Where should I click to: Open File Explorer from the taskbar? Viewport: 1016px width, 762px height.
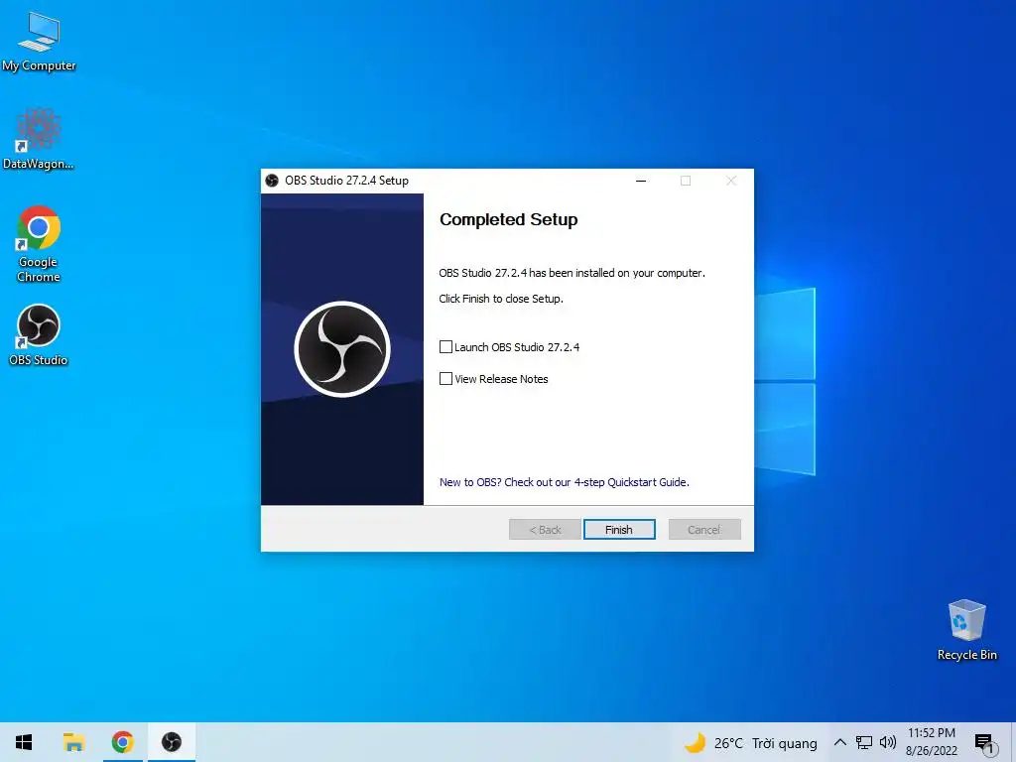[x=73, y=742]
